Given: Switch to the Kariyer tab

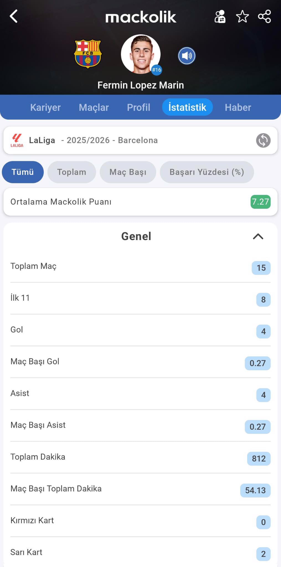Looking at the screenshot, I should [x=45, y=107].
